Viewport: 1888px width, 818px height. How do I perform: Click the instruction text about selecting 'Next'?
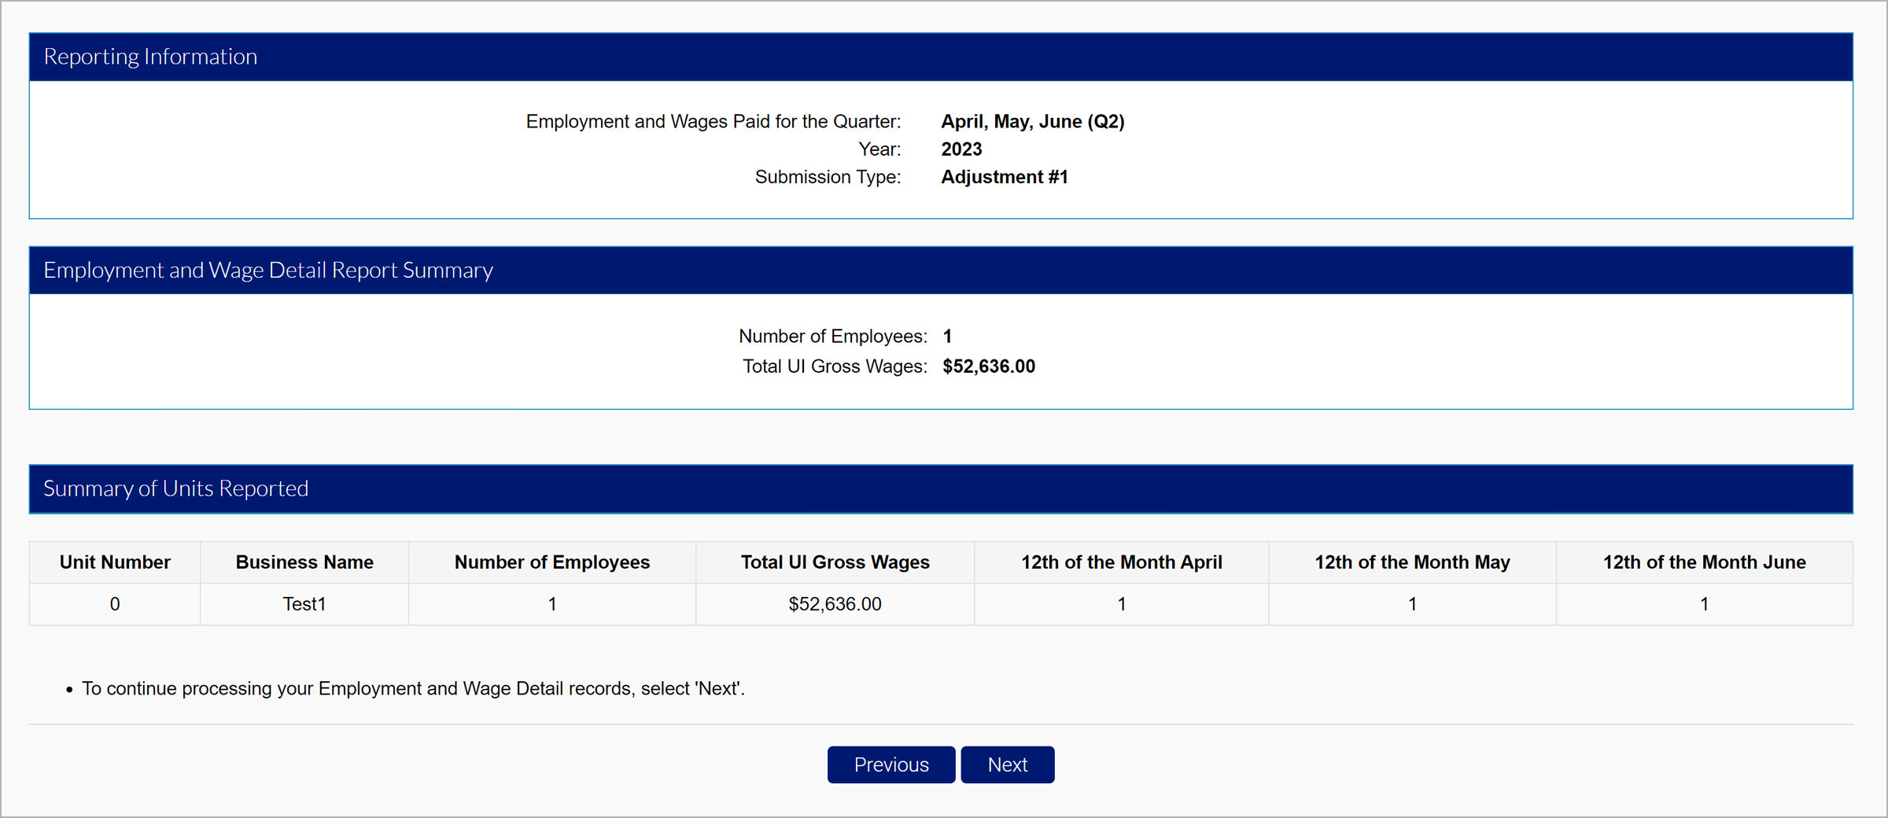(413, 689)
